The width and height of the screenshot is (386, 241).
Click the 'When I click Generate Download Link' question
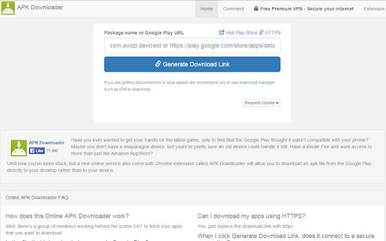[286, 236]
